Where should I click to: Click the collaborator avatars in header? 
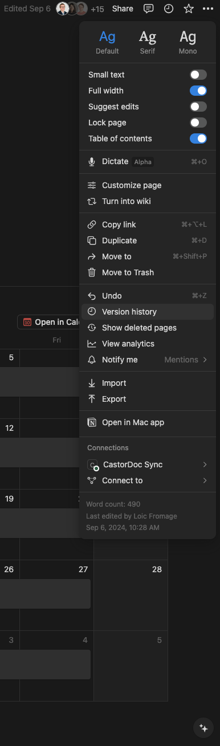tap(72, 9)
